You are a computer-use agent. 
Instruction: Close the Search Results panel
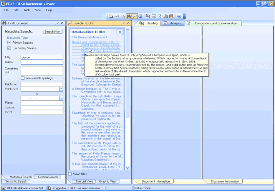click(x=128, y=23)
